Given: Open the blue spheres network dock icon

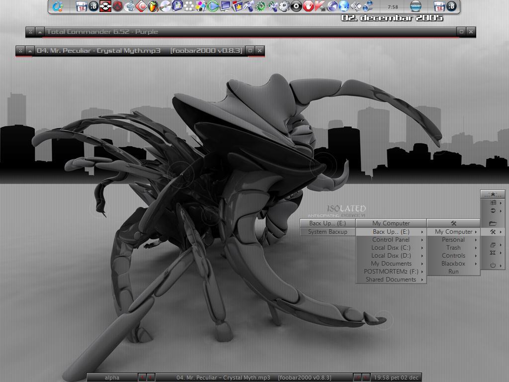Looking at the screenshot, I should pyautogui.click(x=368, y=6).
